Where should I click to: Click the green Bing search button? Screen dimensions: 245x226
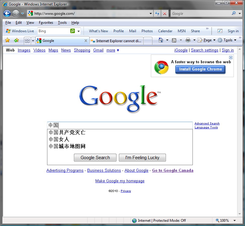click(x=72, y=31)
